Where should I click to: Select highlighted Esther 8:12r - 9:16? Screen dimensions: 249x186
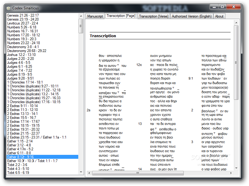[x=42, y=157]
